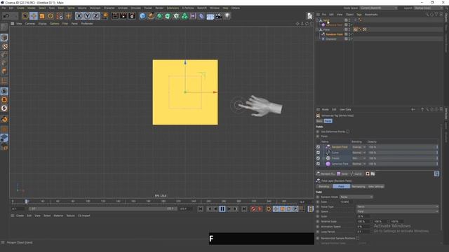
Task: Uncheck the Curve layer checkbox
Action: tap(318, 153)
